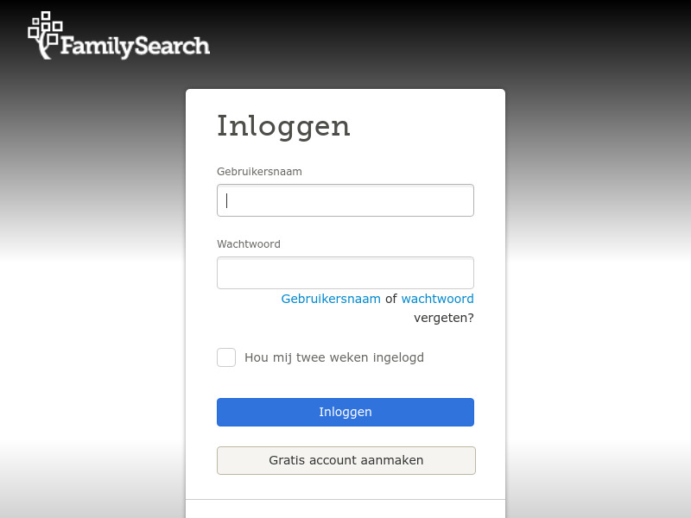Focus the Wachtwoord password field
The height and width of the screenshot is (518, 691).
(x=345, y=272)
